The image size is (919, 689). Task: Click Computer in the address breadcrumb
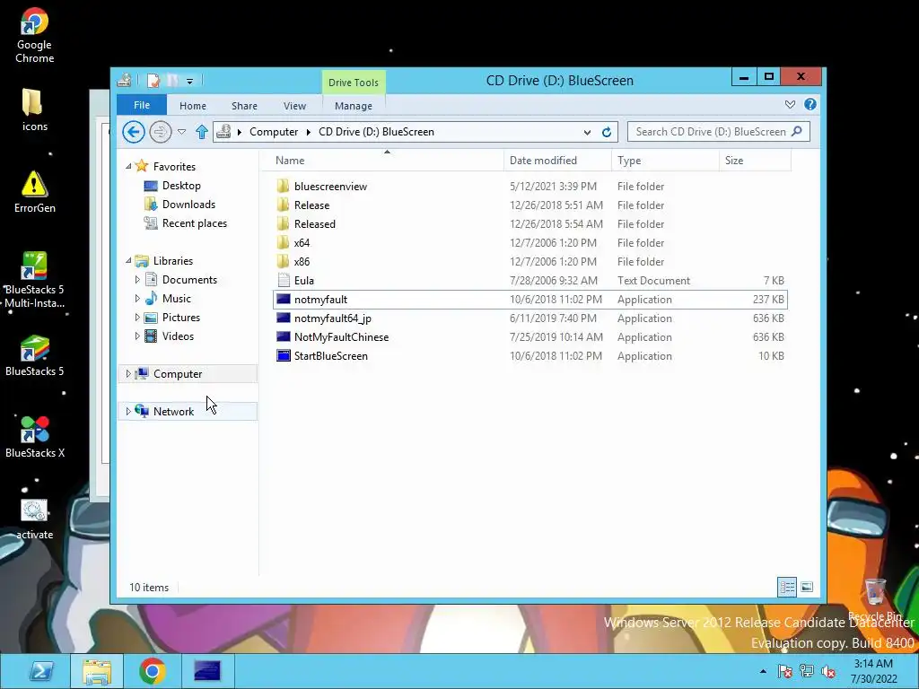click(274, 132)
